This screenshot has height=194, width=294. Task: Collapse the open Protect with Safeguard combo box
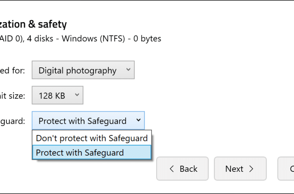(x=88, y=120)
